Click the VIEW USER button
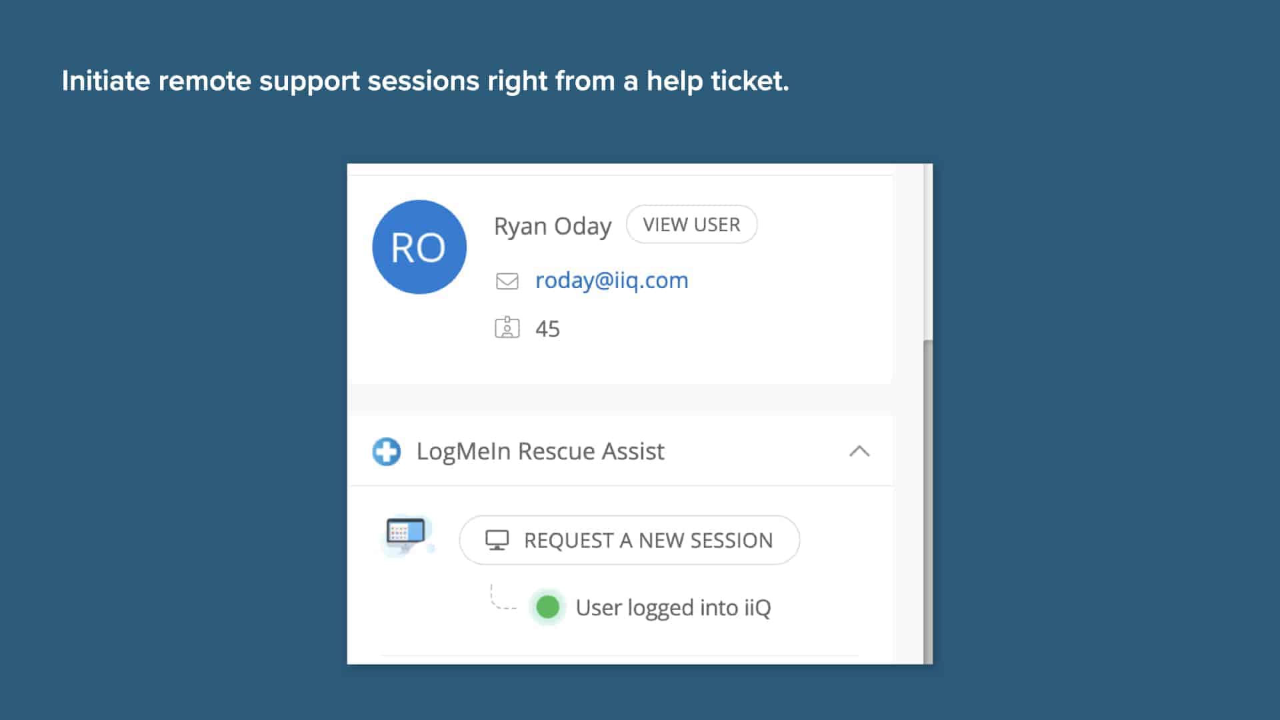The height and width of the screenshot is (720, 1280). tap(691, 224)
